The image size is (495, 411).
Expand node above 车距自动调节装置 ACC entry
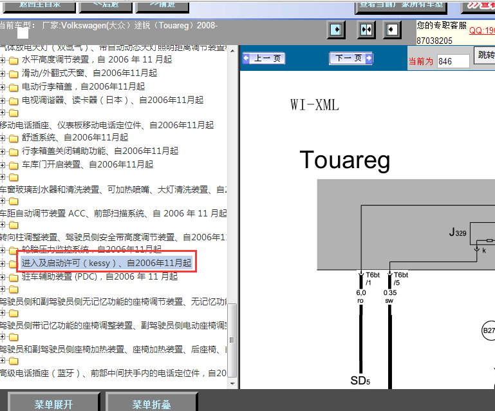pos(3,200)
